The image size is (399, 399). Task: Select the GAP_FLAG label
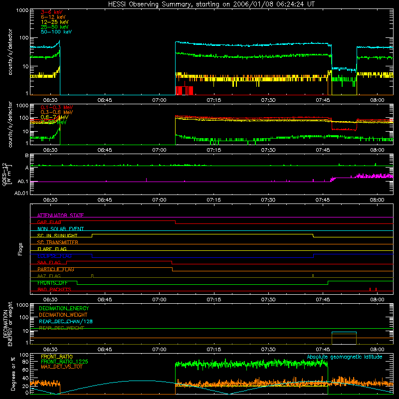pos(49,222)
